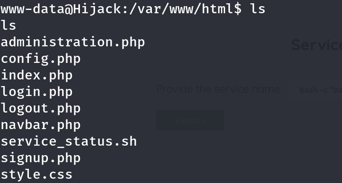Image resolution: width=342 pixels, height=183 pixels.
Task: Click the navbar.php filename
Action: click(x=41, y=125)
